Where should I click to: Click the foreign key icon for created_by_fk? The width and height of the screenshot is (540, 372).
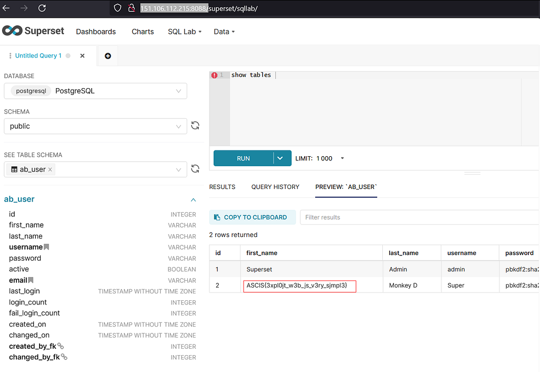coord(61,346)
